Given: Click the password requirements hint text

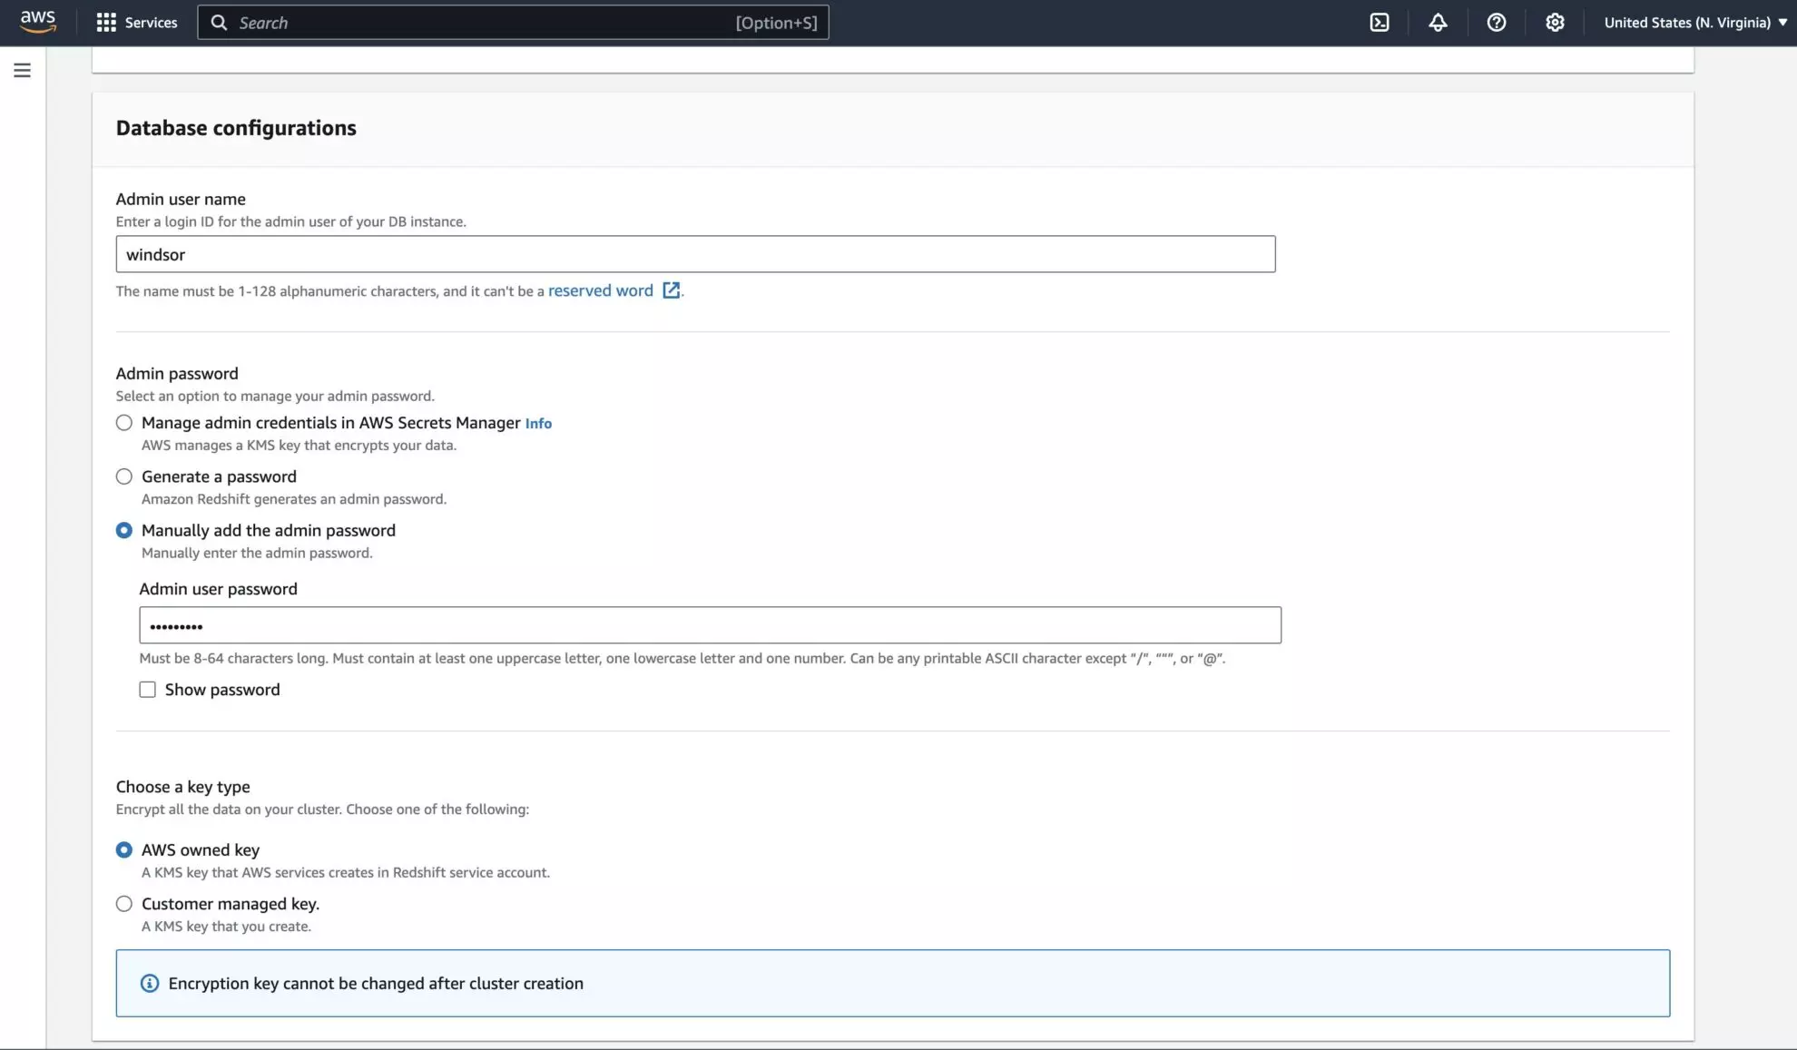Looking at the screenshot, I should coord(682,659).
